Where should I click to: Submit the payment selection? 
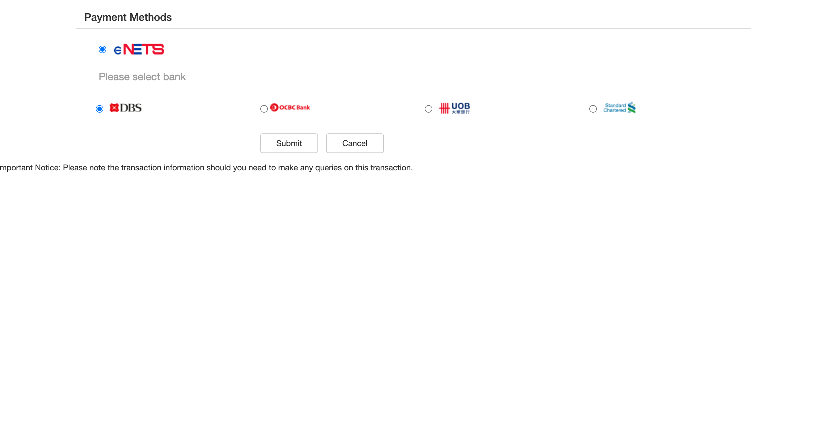(x=289, y=143)
